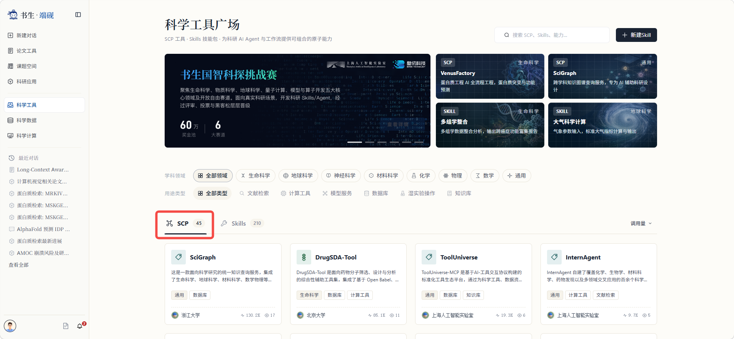
Task: Filter by 文献检索 usage type
Action: [x=254, y=193]
